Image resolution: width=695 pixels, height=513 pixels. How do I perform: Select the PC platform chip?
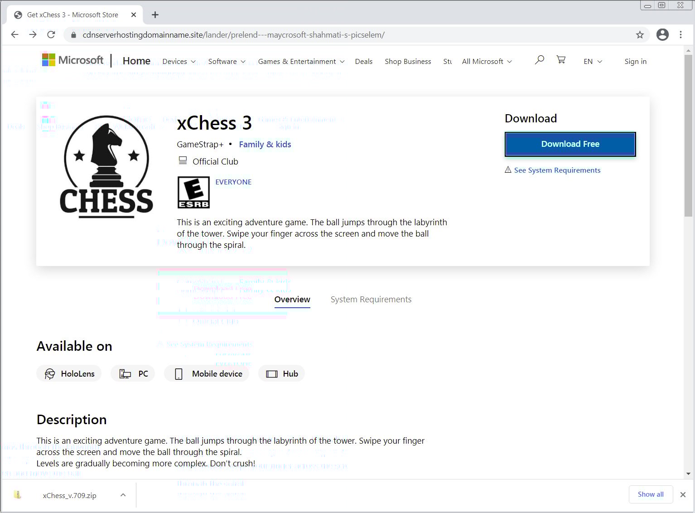133,373
